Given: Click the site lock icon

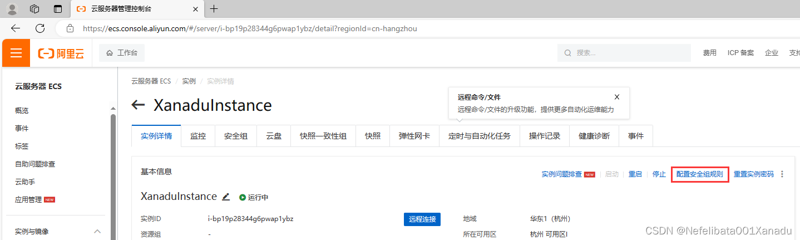Looking at the screenshot, I should coord(70,28).
